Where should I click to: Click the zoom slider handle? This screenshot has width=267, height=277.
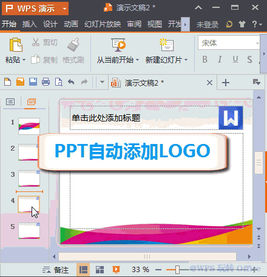[177, 270]
